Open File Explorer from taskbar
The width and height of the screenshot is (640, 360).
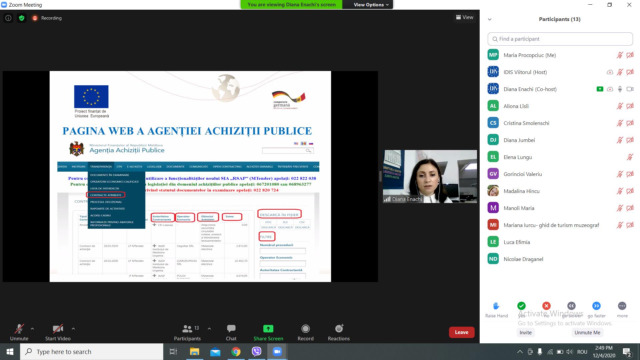pos(194,352)
